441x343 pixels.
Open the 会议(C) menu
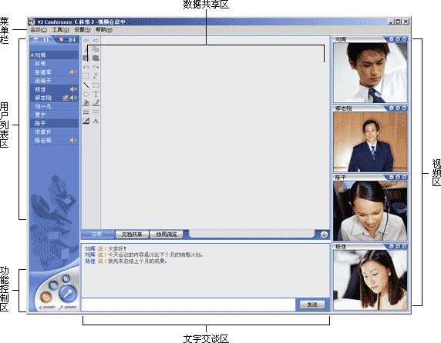click(x=39, y=30)
